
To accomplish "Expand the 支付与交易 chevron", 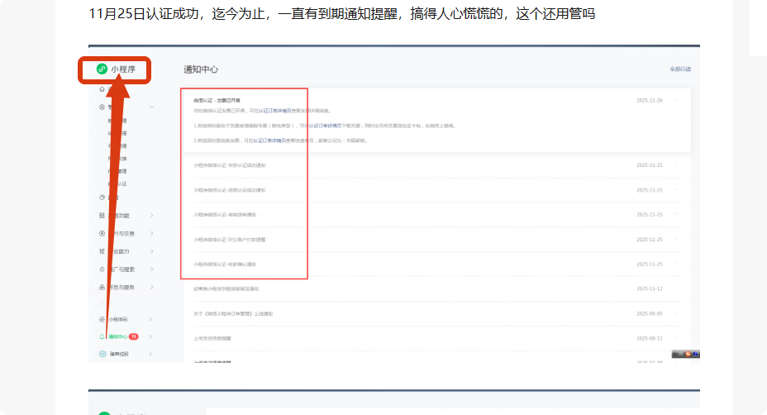I will coord(151,233).
